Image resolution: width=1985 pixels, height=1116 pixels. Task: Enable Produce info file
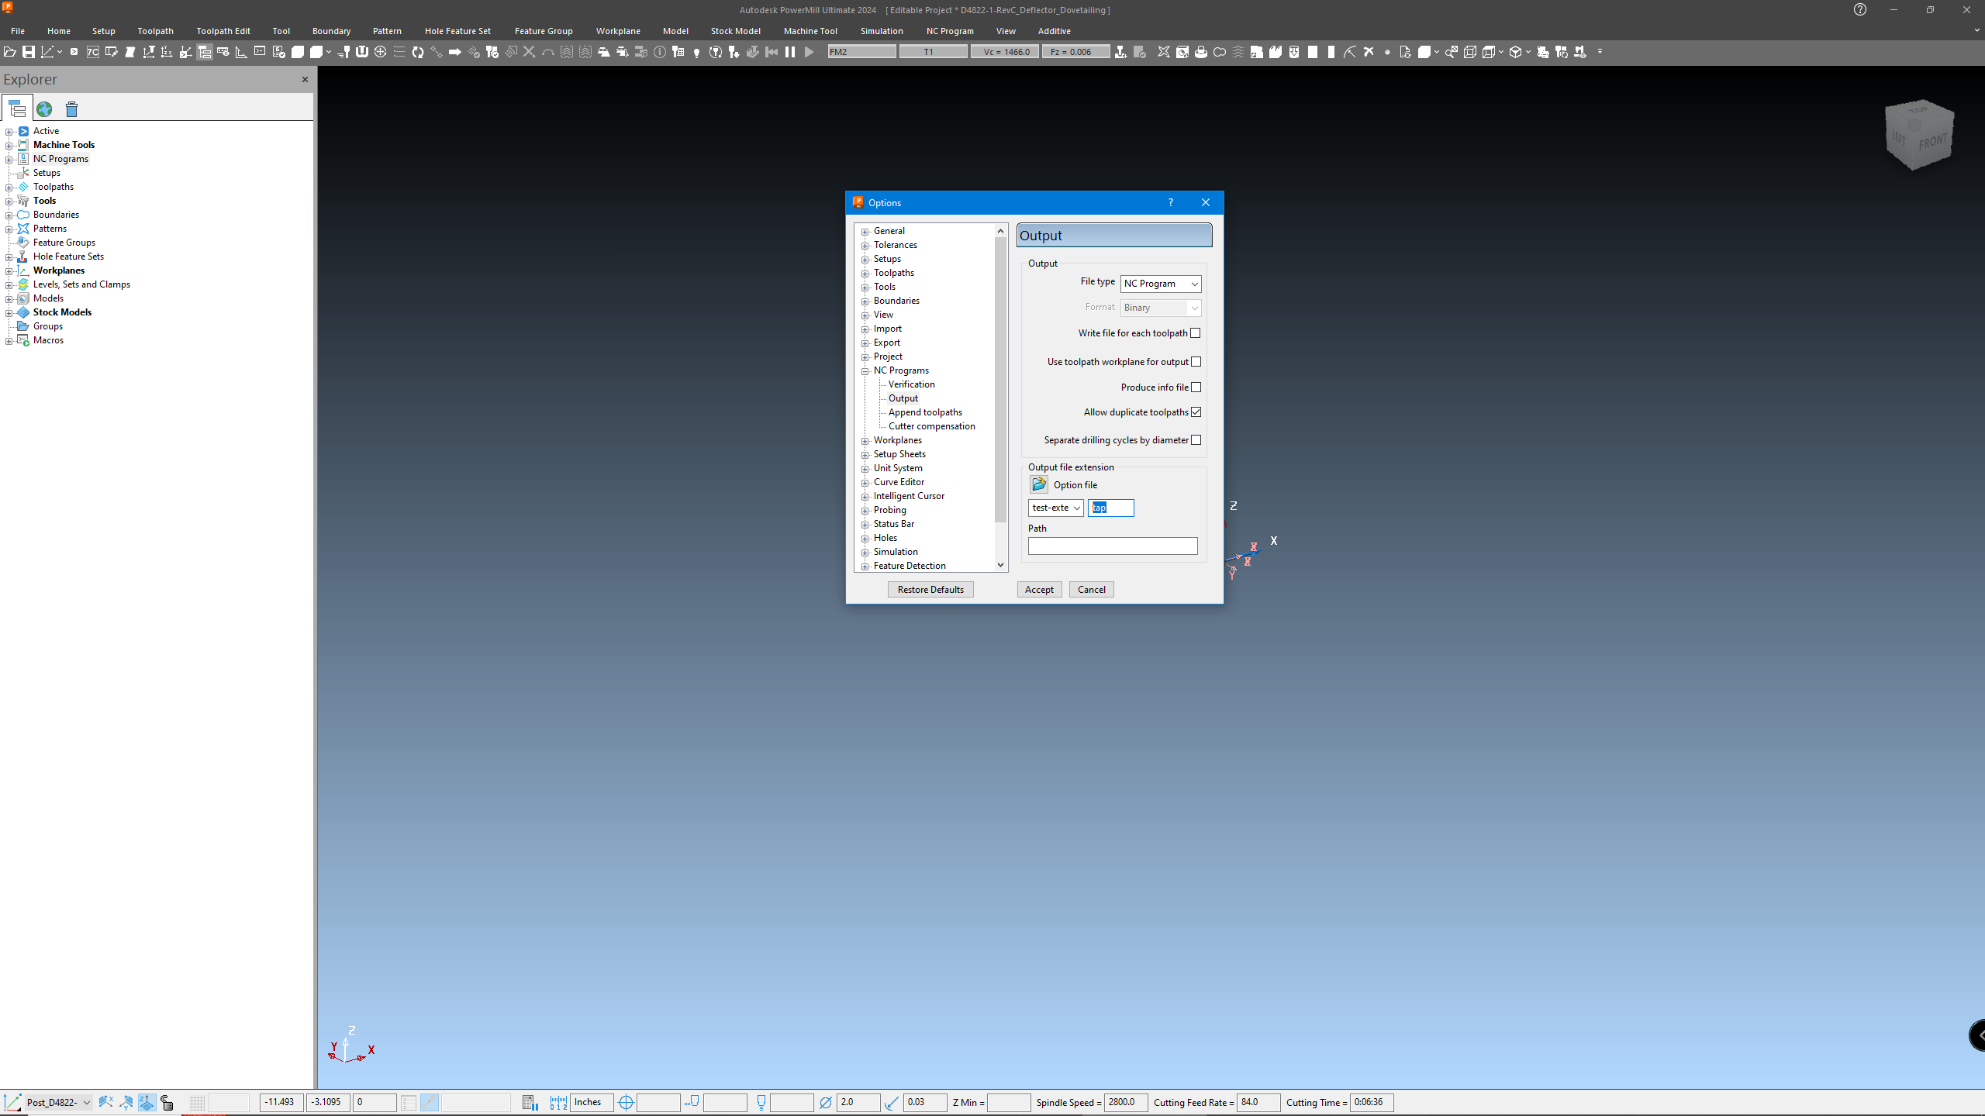[1196, 387]
